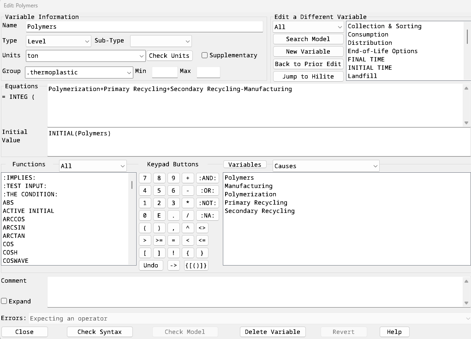Click the open parenthesis keypad button
The width and height of the screenshot is (471, 339).
pos(145,228)
